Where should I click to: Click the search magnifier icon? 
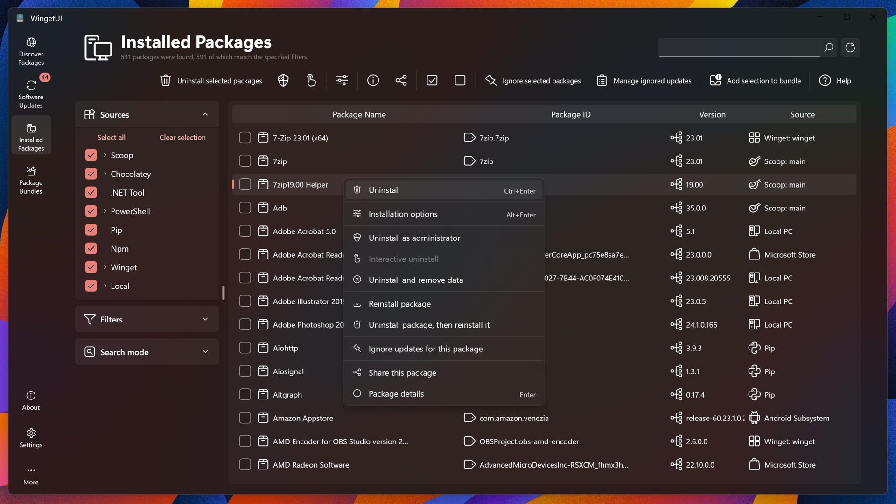(828, 48)
